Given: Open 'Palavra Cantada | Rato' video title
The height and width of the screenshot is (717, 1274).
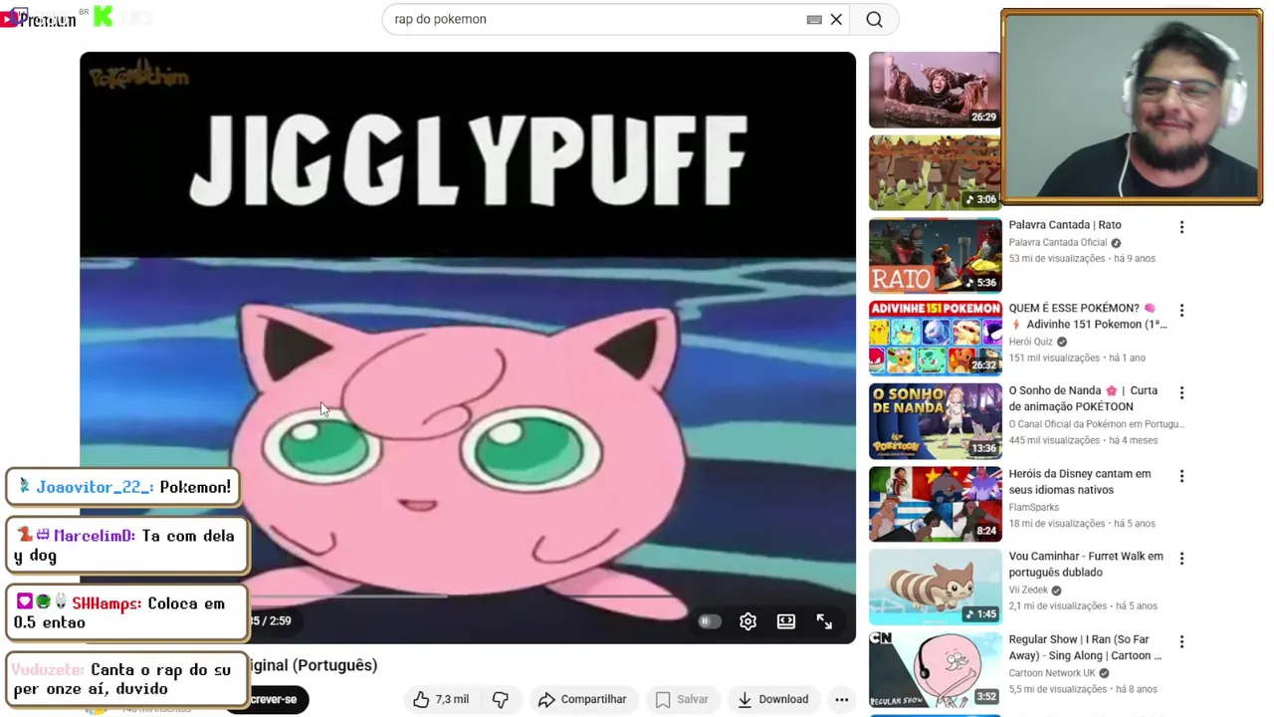Looking at the screenshot, I should [1064, 225].
